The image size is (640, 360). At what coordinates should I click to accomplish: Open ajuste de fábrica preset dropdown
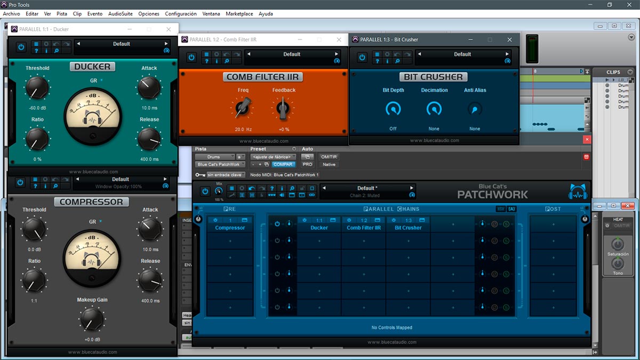(x=274, y=157)
